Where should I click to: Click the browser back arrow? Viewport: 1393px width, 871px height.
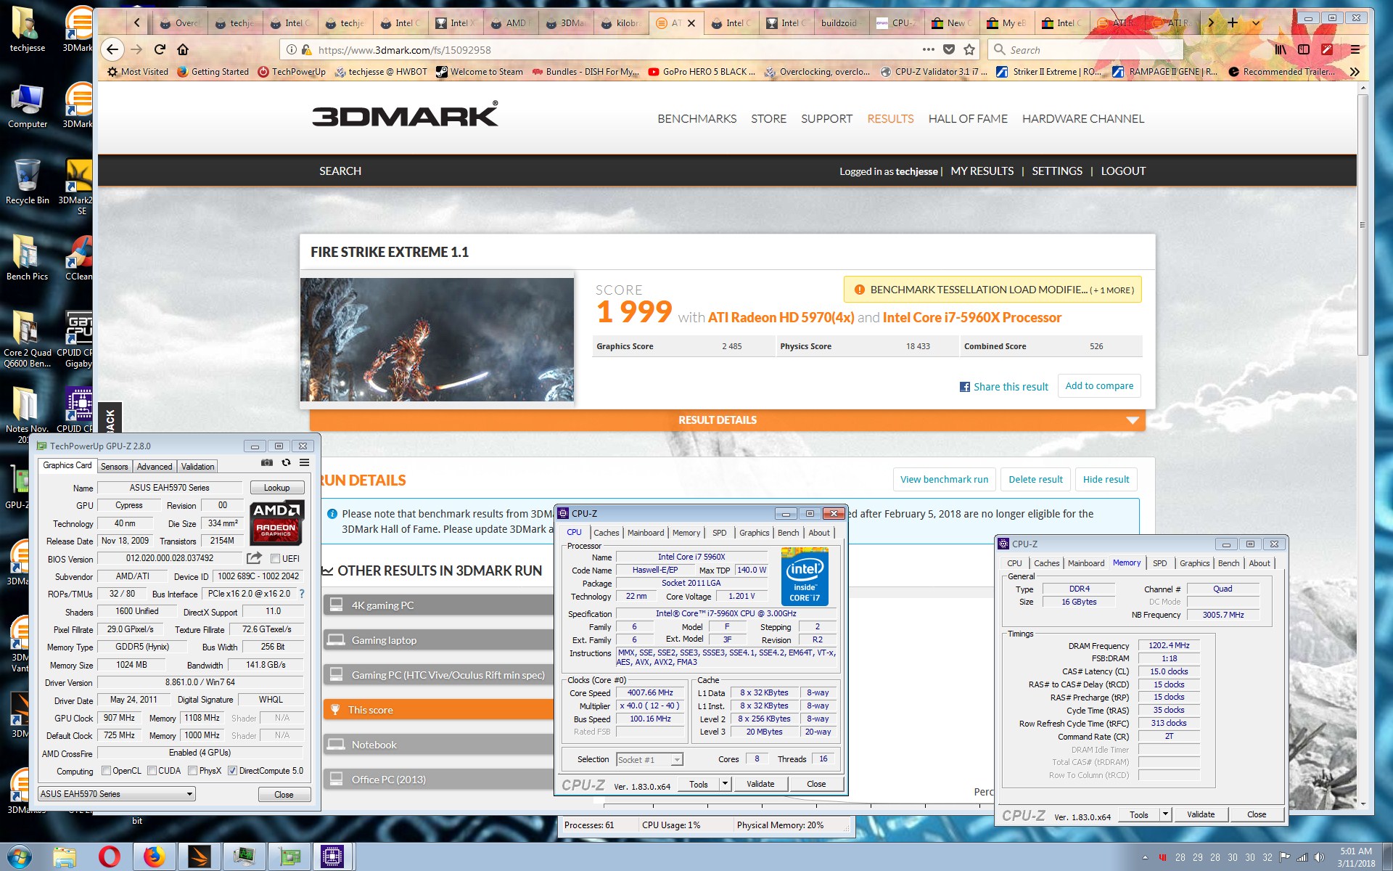pyautogui.click(x=112, y=49)
